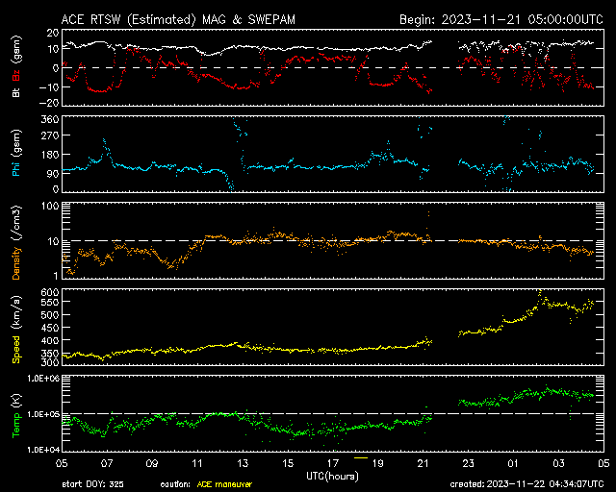The image size is (616, 492).
Task: Click the '1.0E+06' tick on the Temp axis
Action: click(x=43, y=379)
